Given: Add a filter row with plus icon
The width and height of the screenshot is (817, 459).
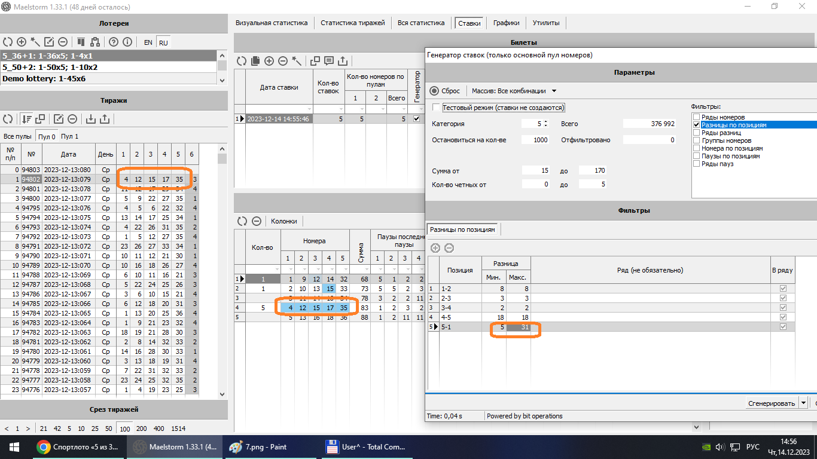Looking at the screenshot, I should click(435, 247).
